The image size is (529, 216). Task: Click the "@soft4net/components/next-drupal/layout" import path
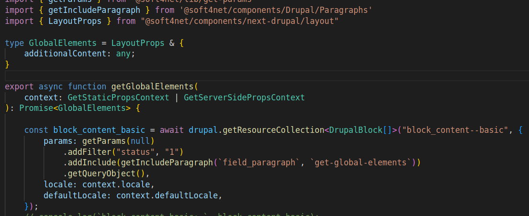[x=239, y=21]
